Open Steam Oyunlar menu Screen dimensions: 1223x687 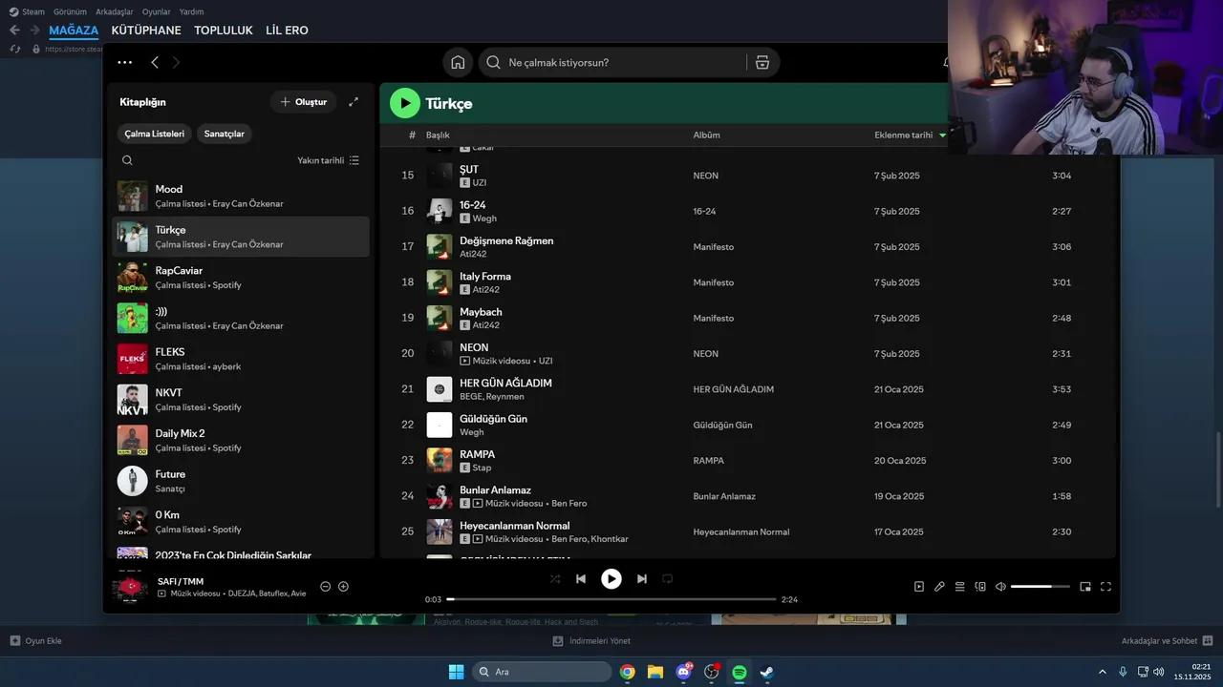coord(157,11)
